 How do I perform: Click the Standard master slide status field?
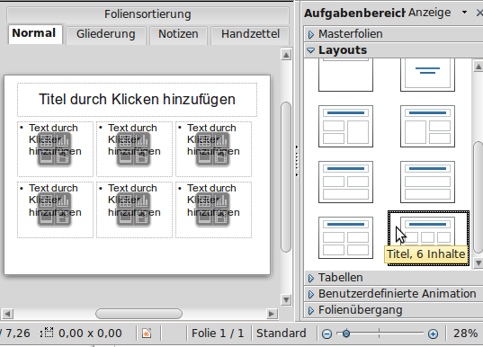pyautogui.click(x=282, y=334)
